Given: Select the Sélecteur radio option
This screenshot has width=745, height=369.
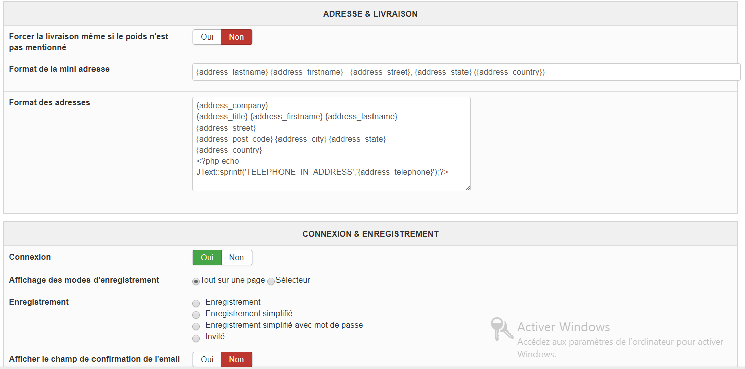Looking at the screenshot, I should pyautogui.click(x=271, y=281).
